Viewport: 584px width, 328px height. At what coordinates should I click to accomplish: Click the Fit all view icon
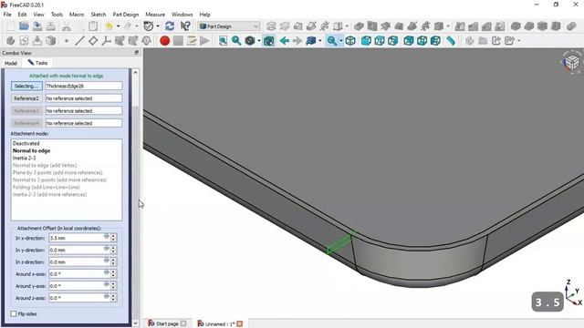[x=223, y=40]
